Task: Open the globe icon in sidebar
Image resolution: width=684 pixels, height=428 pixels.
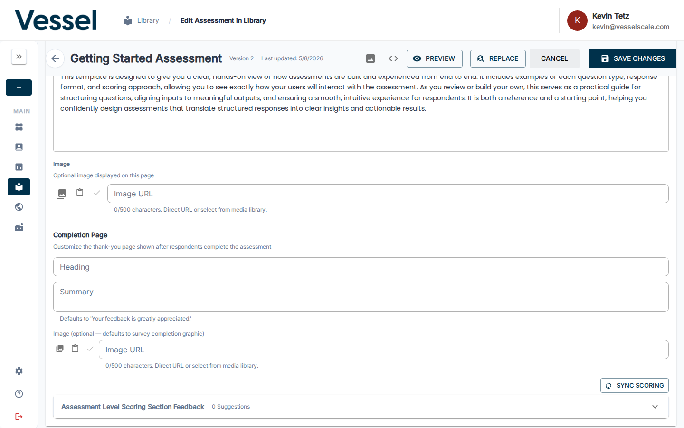Action: click(x=19, y=207)
